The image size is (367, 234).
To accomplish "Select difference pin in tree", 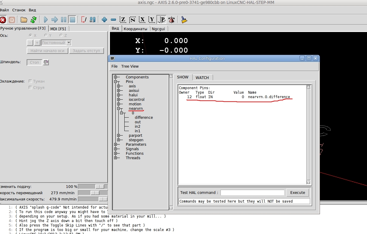I will click(144, 118).
